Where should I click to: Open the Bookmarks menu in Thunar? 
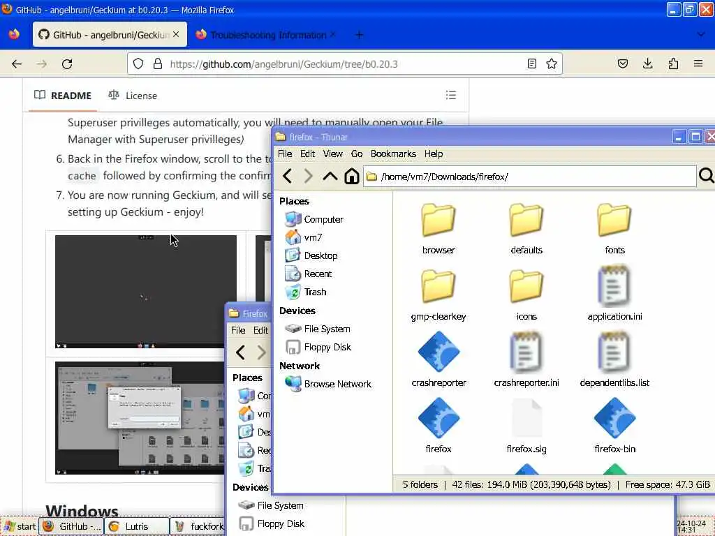point(393,154)
